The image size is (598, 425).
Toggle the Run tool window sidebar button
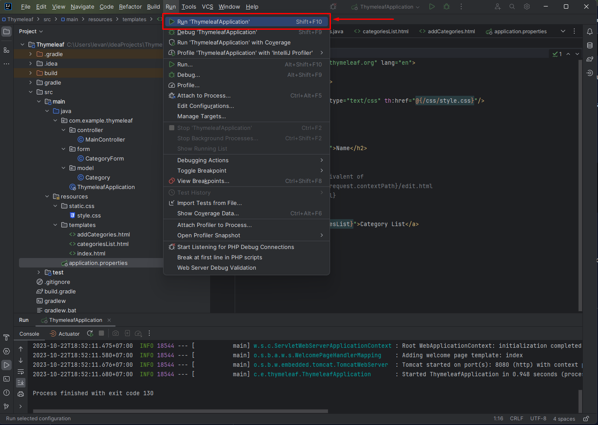pyautogui.click(x=6, y=365)
